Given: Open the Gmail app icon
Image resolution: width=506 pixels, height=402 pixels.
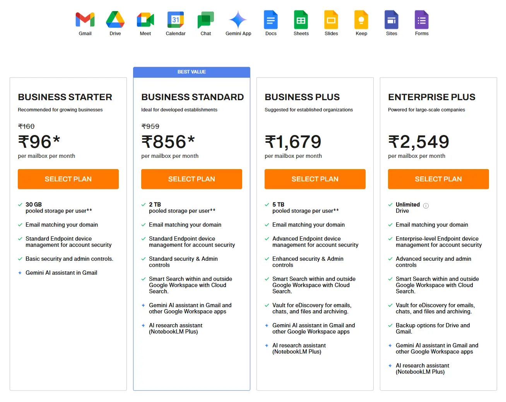Looking at the screenshot, I should point(85,19).
